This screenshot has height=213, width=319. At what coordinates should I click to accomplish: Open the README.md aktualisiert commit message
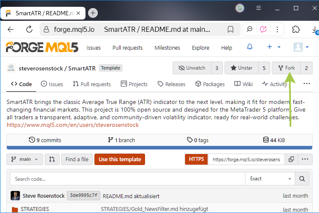131,196
